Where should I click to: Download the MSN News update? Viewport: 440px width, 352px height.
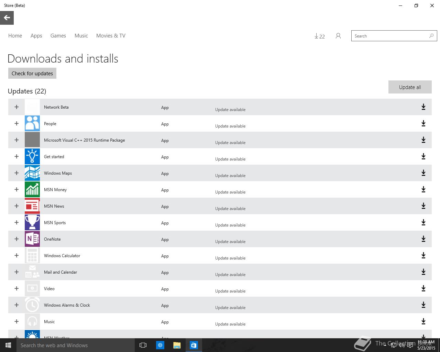[423, 206]
